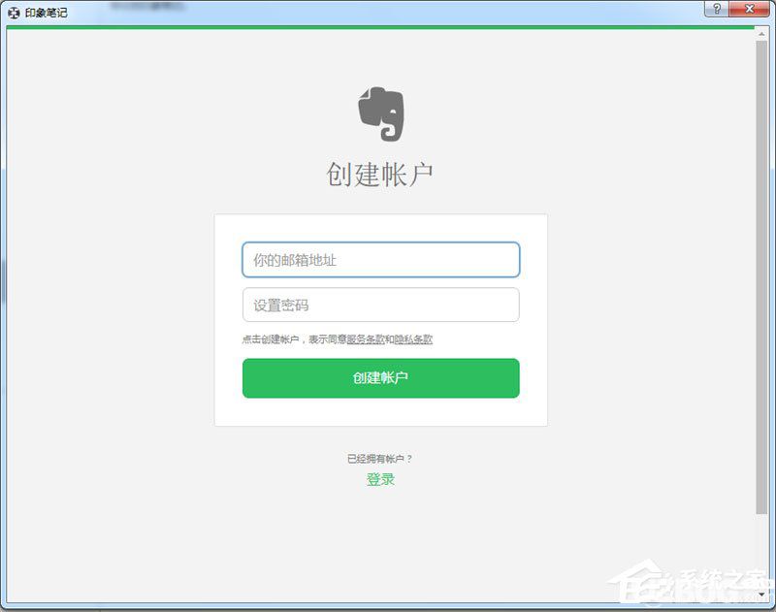776x612 pixels.
Task: Click the 创建帐户 page heading
Action: pos(379,175)
